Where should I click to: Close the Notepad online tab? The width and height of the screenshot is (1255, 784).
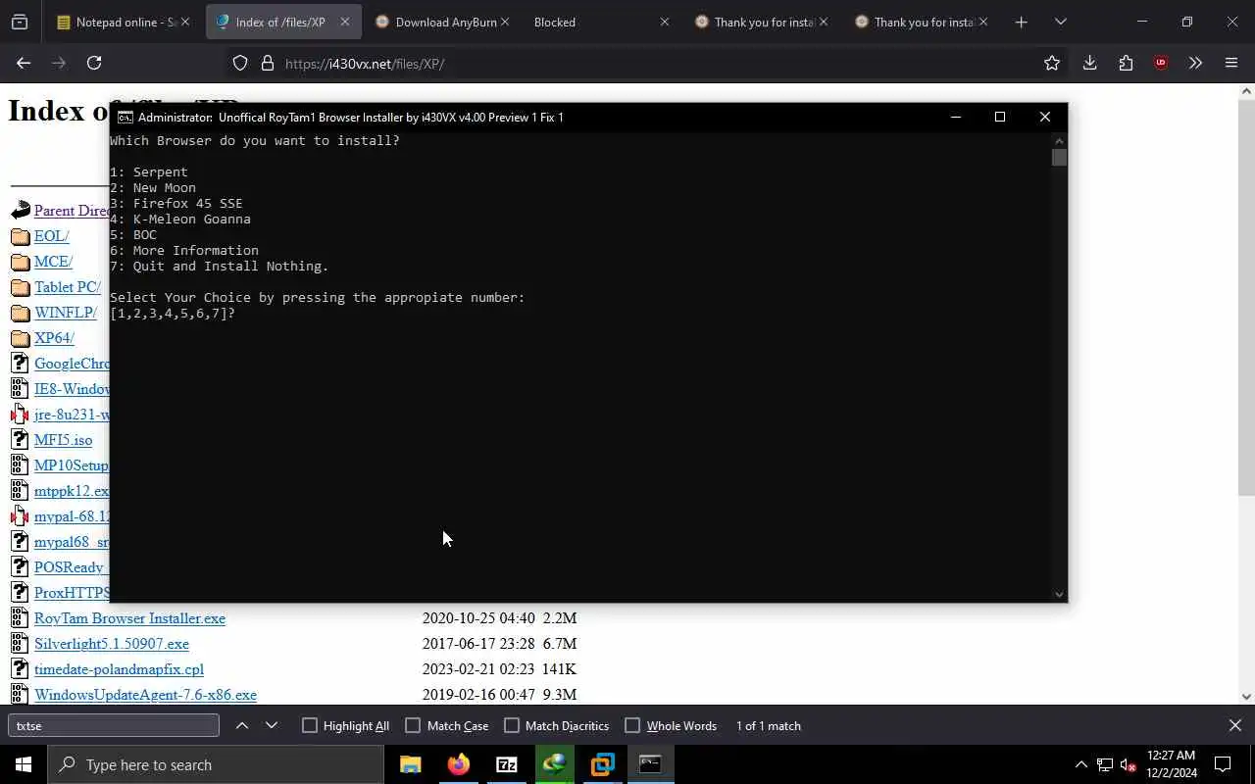184,22
